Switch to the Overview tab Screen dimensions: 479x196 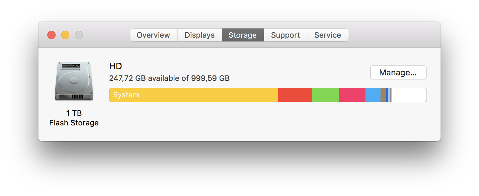click(153, 35)
